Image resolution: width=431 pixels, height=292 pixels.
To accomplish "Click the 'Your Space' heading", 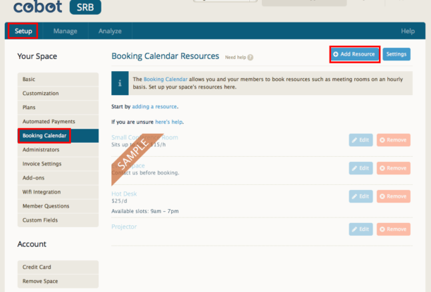I will click(x=37, y=56).
